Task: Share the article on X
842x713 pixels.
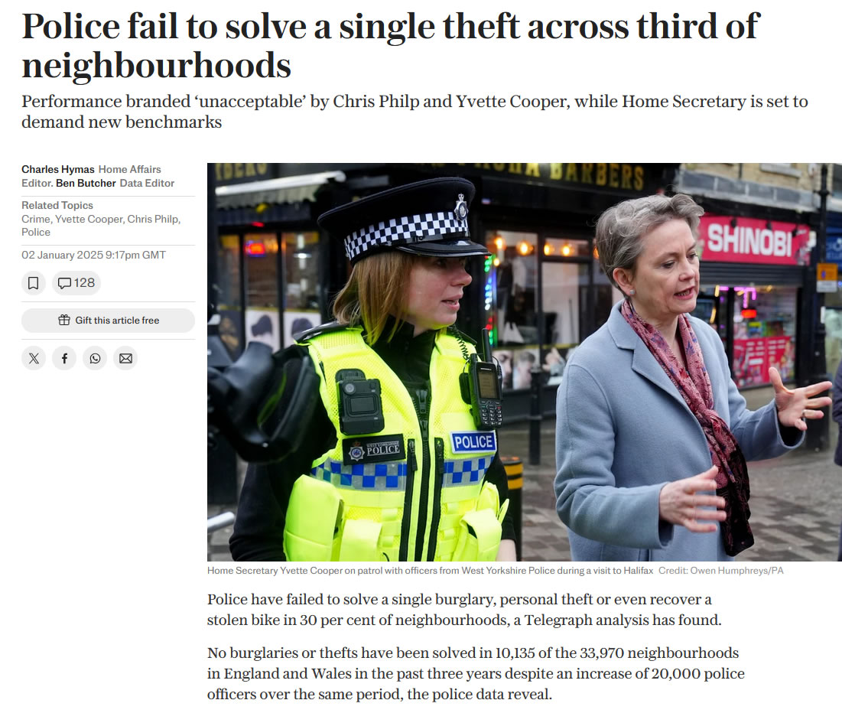Action: tap(34, 358)
